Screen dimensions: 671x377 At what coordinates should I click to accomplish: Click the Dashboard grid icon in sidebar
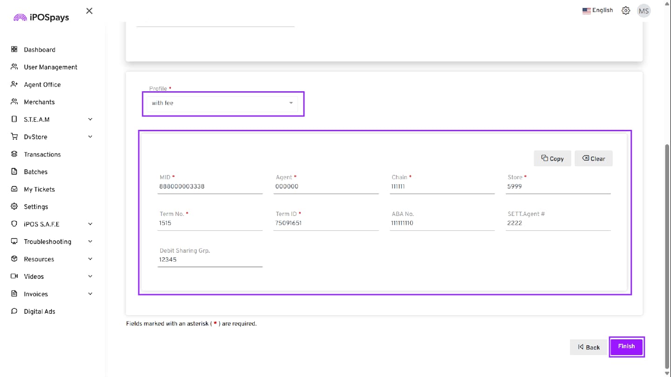click(14, 49)
